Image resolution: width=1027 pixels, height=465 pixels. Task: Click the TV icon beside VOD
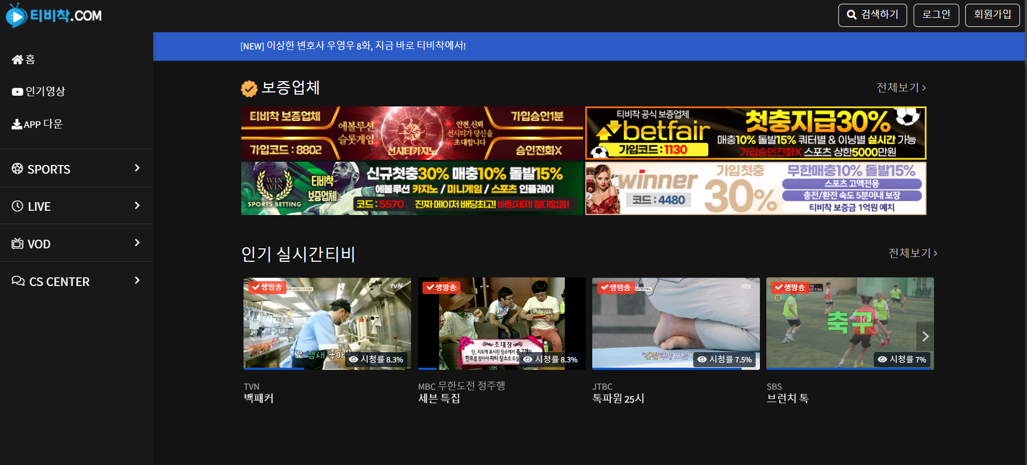click(17, 244)
